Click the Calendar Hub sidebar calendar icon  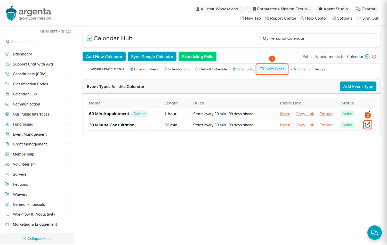point(7,94)
